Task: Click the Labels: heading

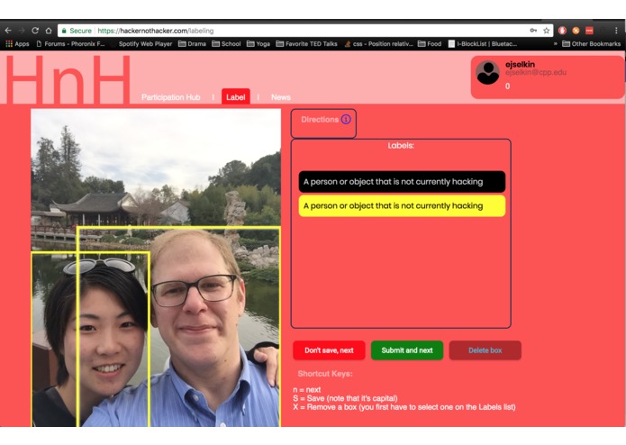Action: pos(401,146)
